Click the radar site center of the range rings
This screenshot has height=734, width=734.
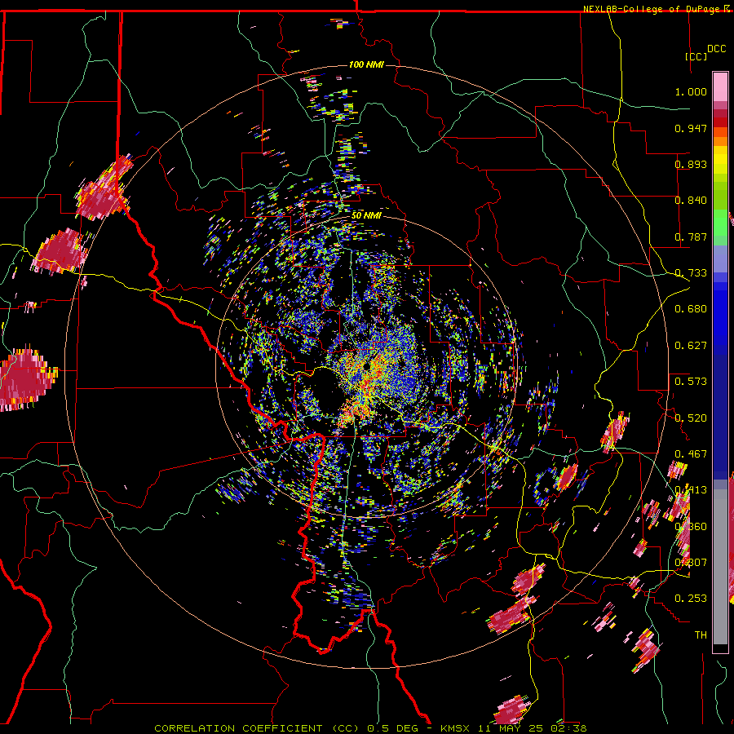pos(366,366)
